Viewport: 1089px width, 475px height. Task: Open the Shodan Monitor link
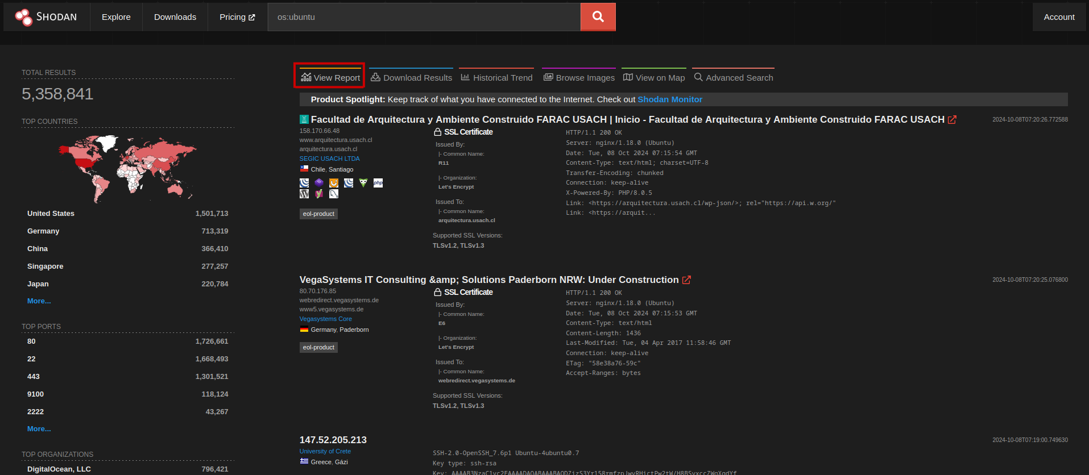coord(670,99)
